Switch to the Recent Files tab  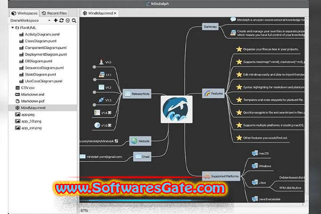54,13
